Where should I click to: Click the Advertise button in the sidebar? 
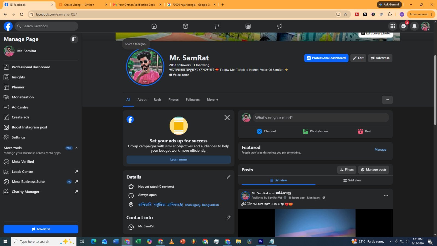[41, 229]
